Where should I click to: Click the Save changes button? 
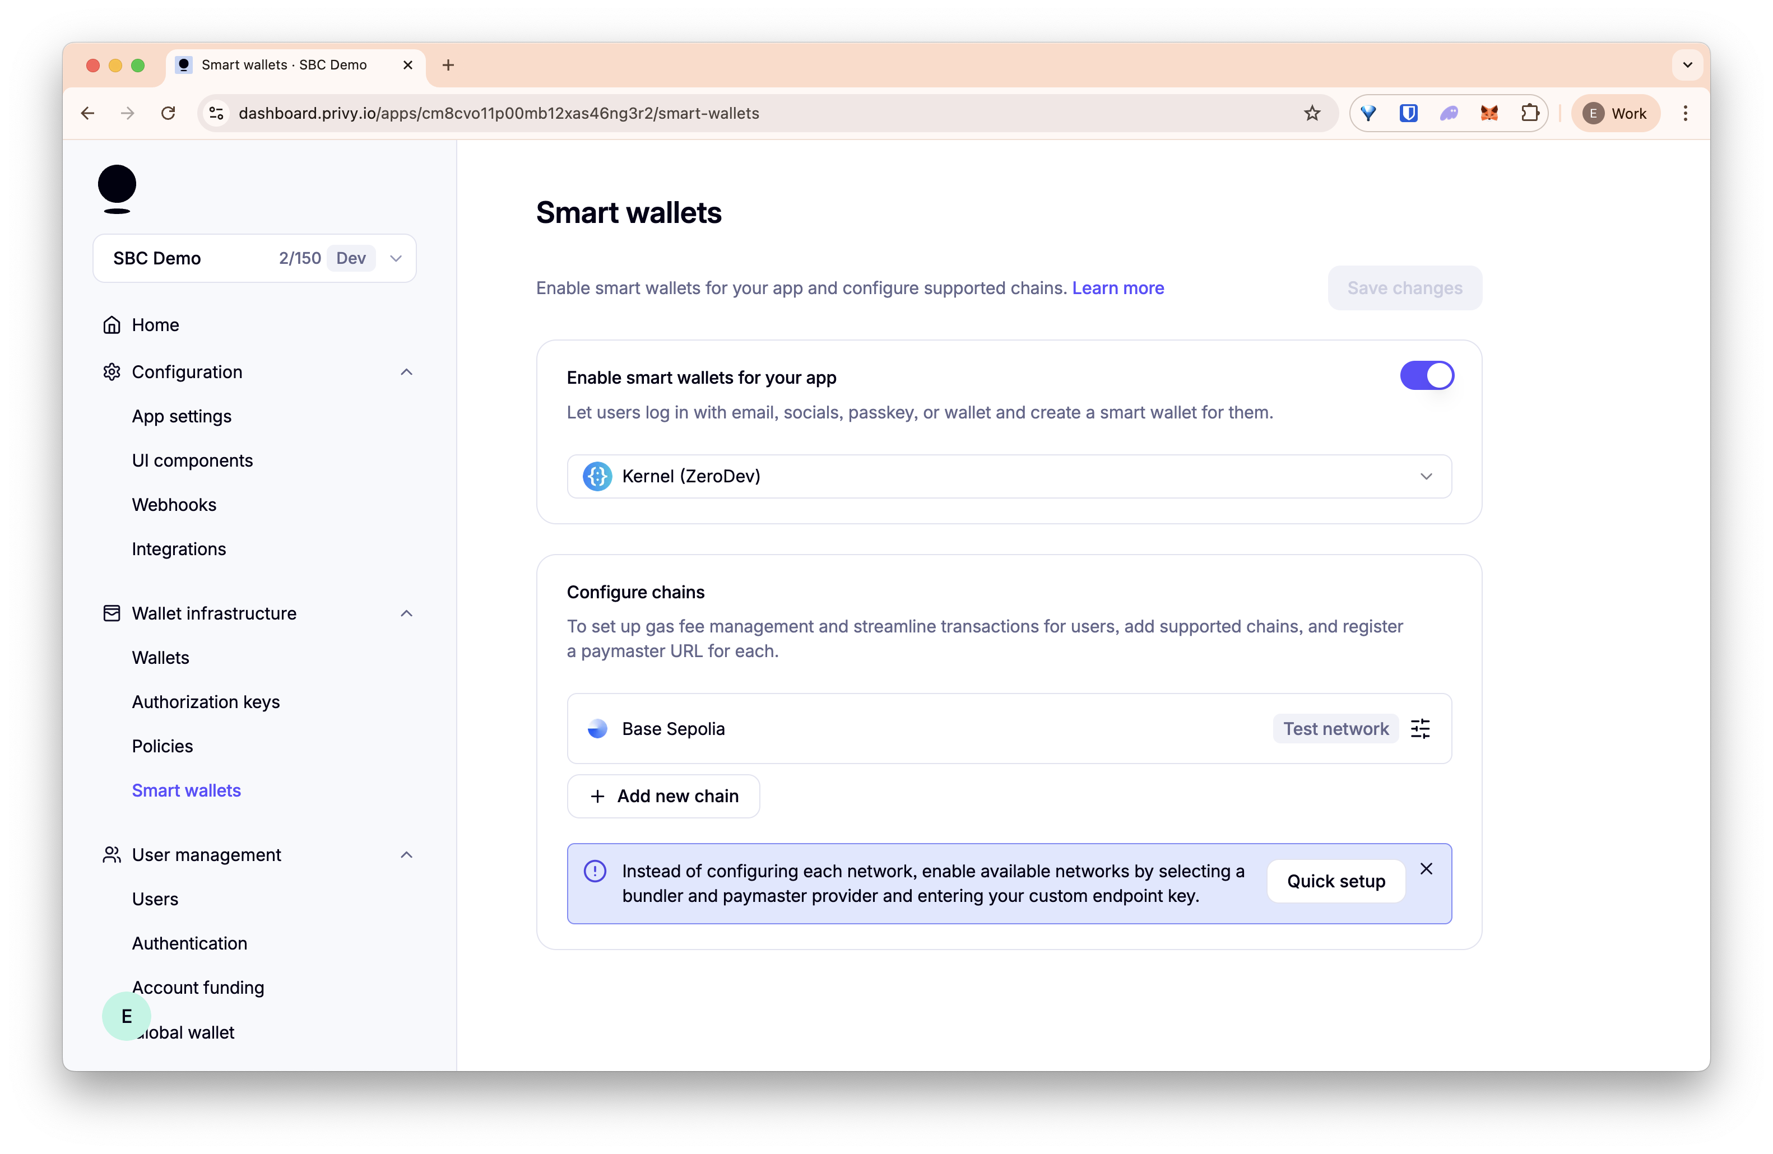tap(1404, 288)
